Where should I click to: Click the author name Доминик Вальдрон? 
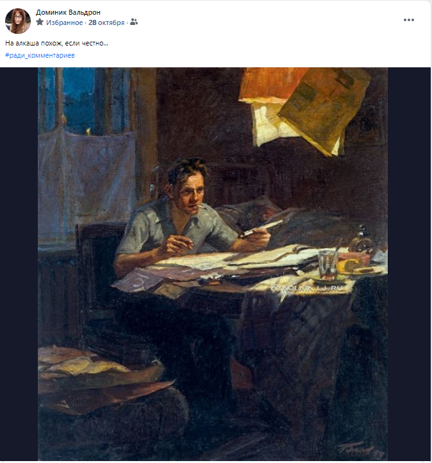click(x=68, y=12)
